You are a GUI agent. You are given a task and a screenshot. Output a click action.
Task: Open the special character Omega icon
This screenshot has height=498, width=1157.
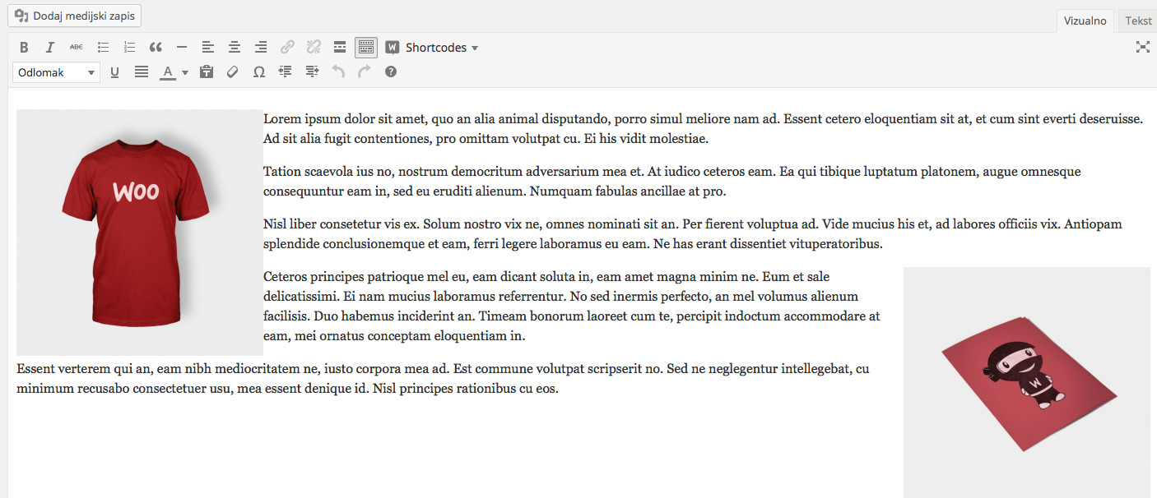[258, 72]
